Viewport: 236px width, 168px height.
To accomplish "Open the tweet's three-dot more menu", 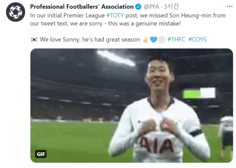I will (229, 7).
